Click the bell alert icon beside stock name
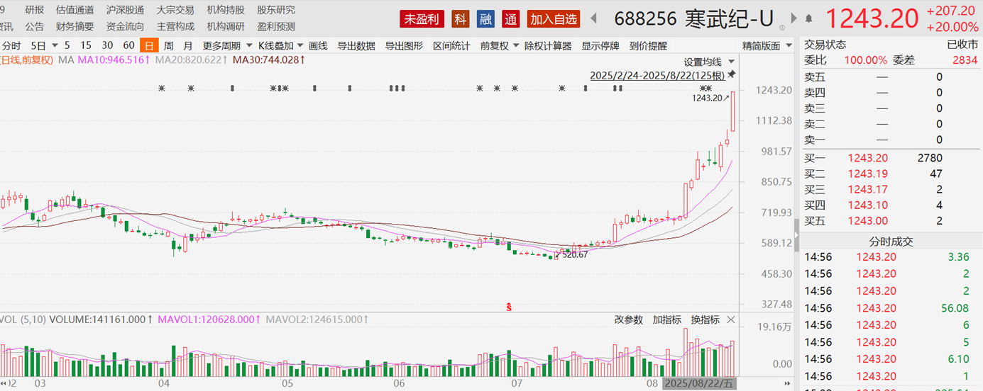Image resolution: width=983 pixels, height=391 pixels. tap(809, 19)
